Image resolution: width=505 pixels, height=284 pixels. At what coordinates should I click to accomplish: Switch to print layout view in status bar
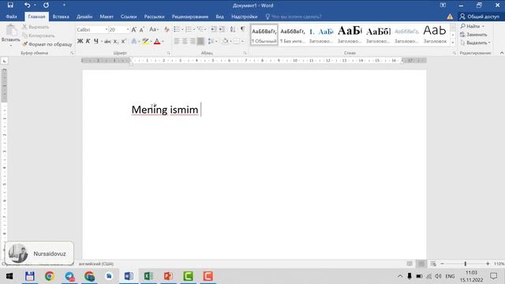tap(421, 263)
